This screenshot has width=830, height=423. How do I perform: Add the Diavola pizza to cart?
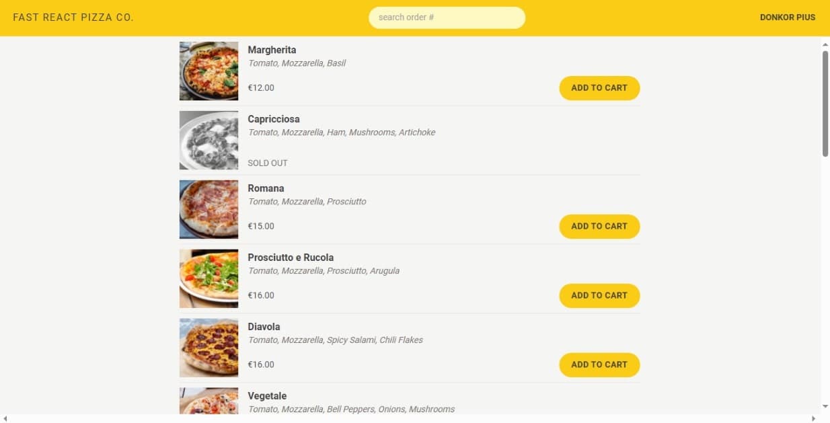599,364
